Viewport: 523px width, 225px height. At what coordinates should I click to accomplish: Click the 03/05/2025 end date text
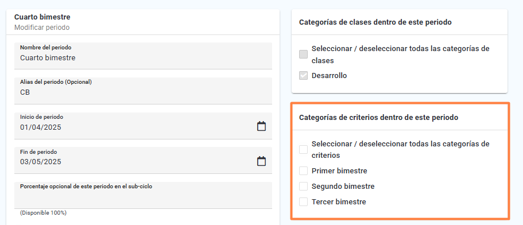(41, 162)
